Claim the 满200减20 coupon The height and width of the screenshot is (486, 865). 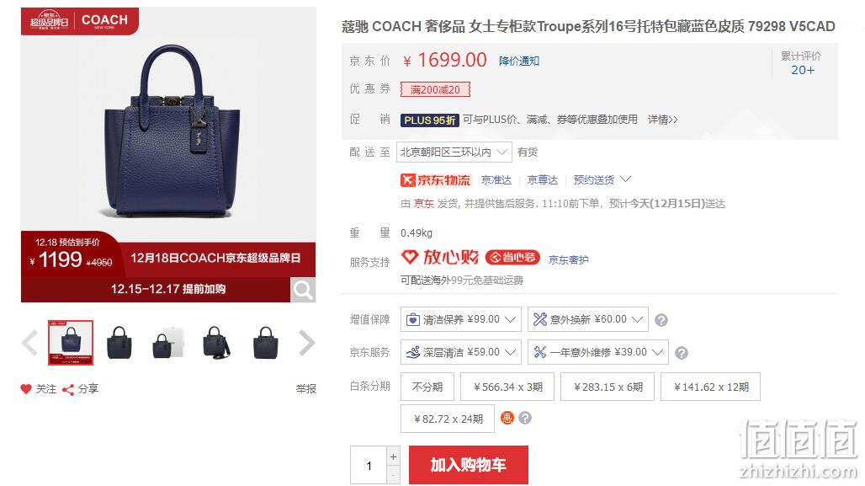435,89
